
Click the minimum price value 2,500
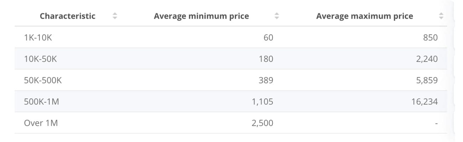tap(262, 123)
